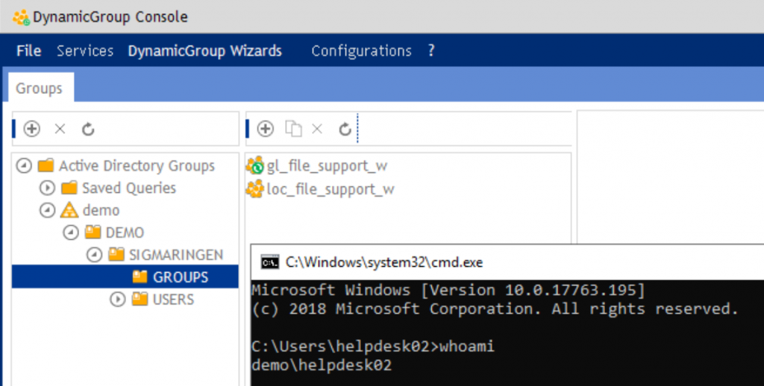Viewport: 764px width, 386px height.
Task: Open the Configurations menu
Action: pos(362,51)
